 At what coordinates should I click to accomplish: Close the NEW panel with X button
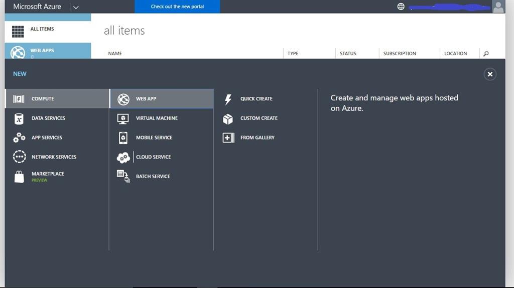point(490,74)
